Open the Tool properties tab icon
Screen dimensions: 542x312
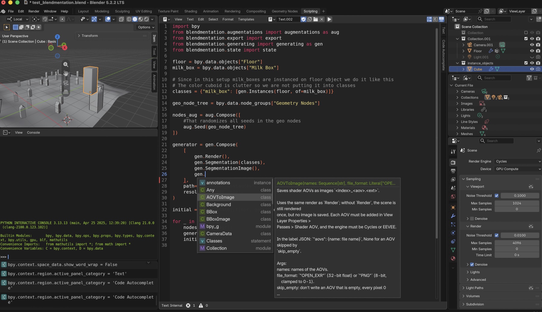pos(453,151)
